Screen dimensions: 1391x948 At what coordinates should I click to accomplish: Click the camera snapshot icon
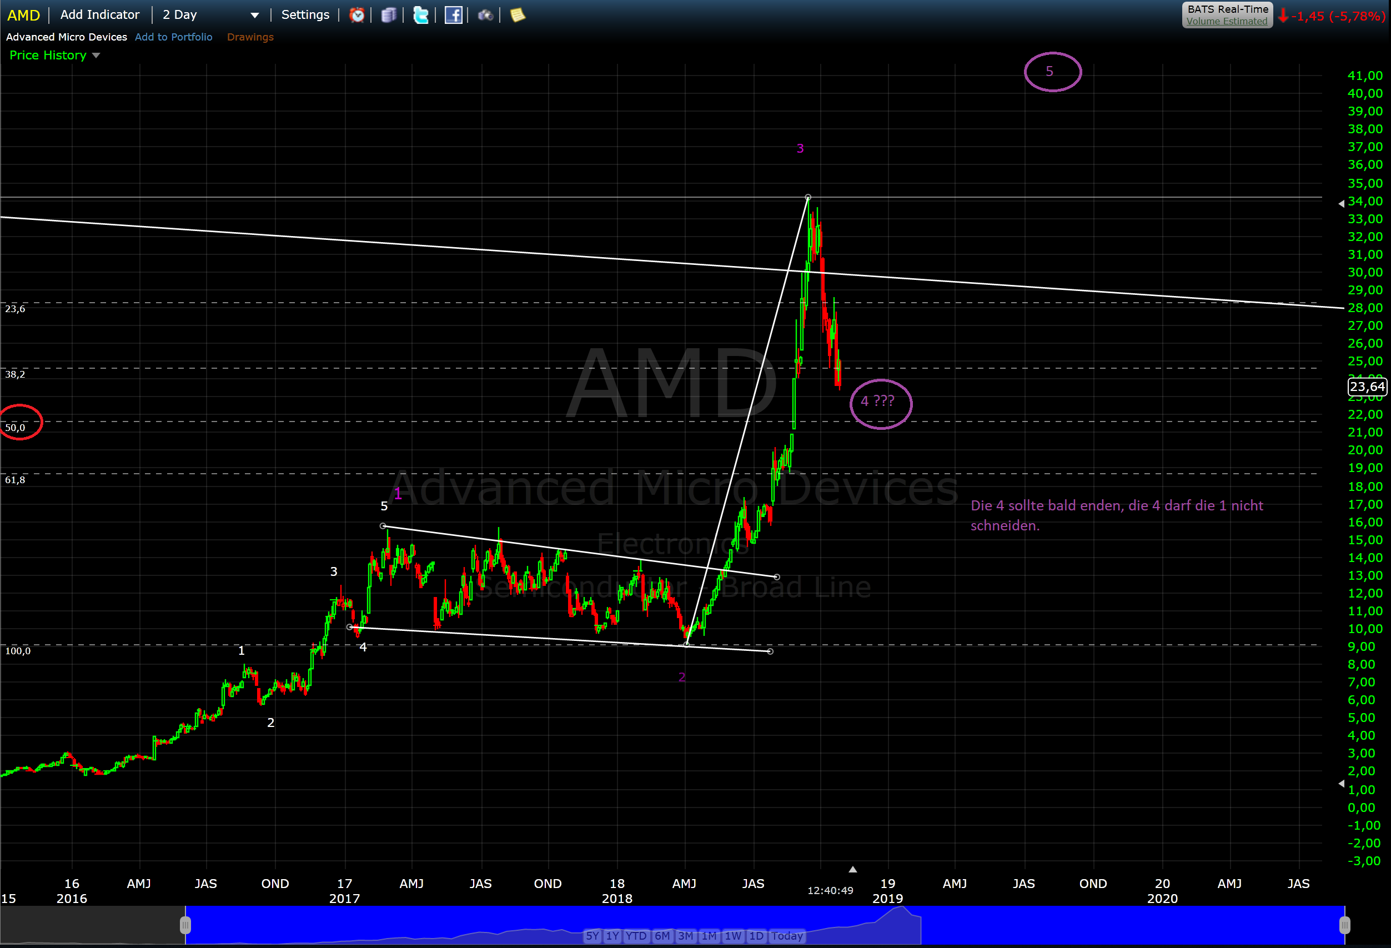point(485,15)
